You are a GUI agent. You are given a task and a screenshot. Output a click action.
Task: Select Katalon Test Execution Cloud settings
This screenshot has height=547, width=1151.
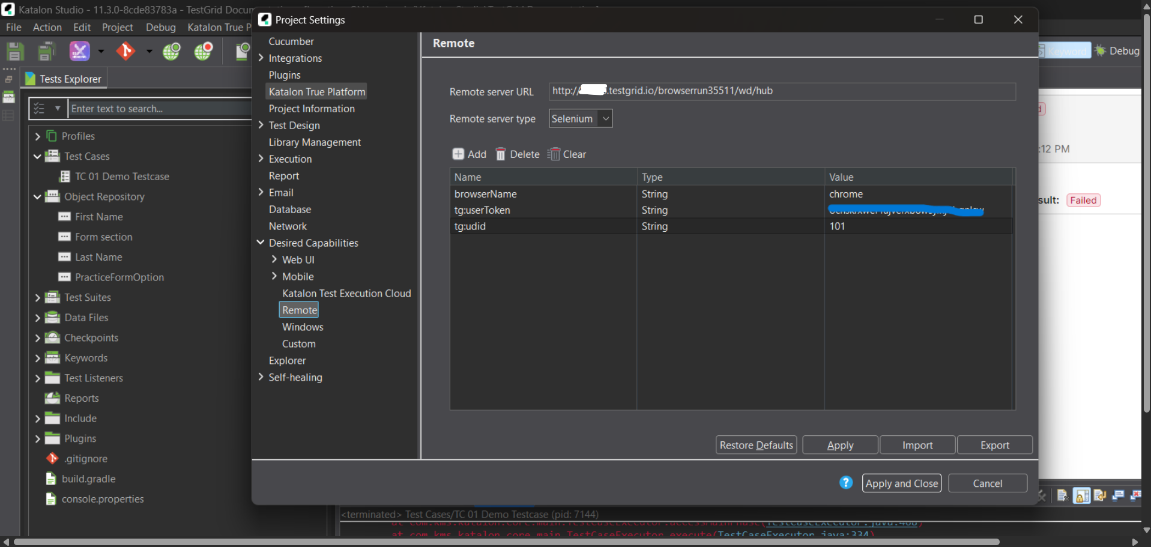tap(346, 293)
